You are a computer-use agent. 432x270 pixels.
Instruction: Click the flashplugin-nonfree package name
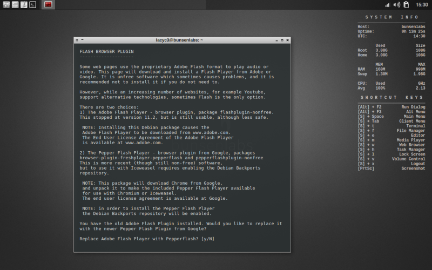pos(246,112)
